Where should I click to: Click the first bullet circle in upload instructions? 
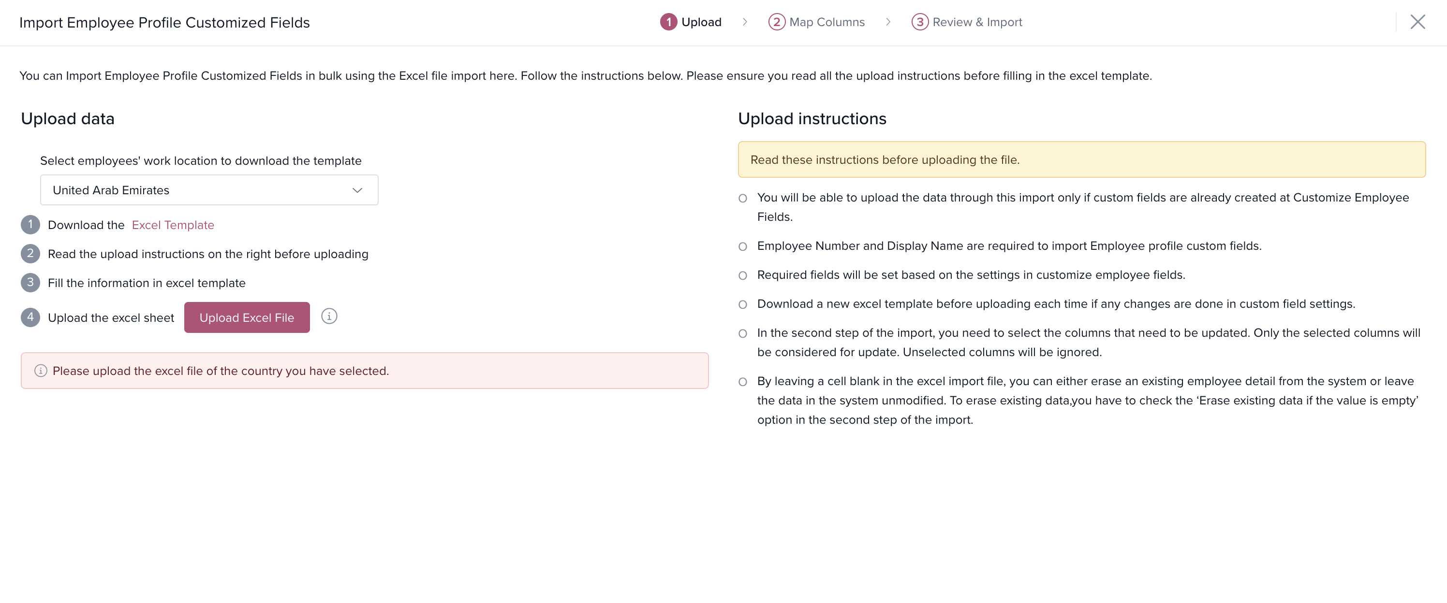tap(742, 198)
